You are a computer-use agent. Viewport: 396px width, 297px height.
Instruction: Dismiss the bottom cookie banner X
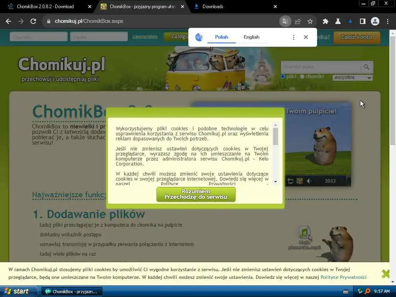[386, 273]
